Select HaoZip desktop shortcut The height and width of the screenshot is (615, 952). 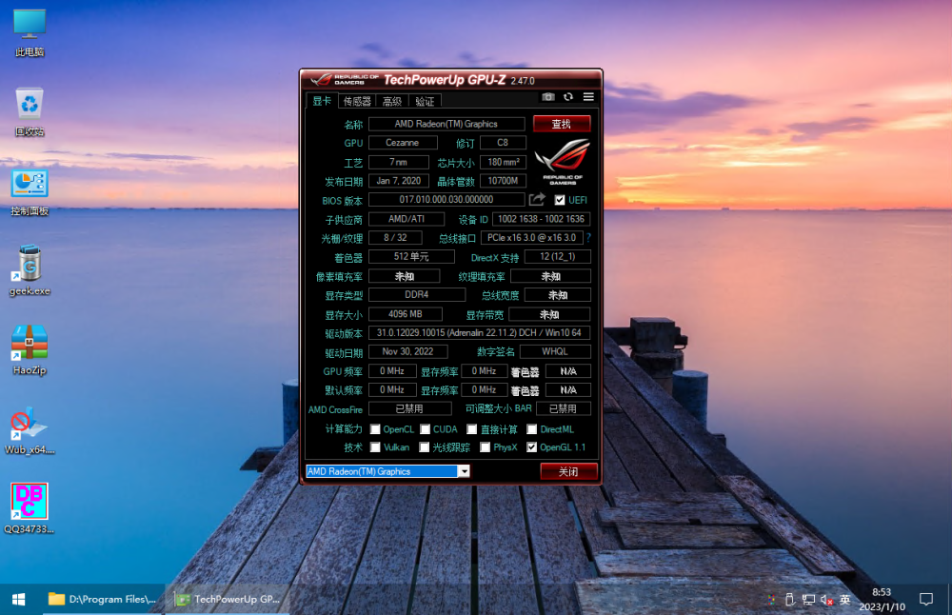[x=30, y=350]
